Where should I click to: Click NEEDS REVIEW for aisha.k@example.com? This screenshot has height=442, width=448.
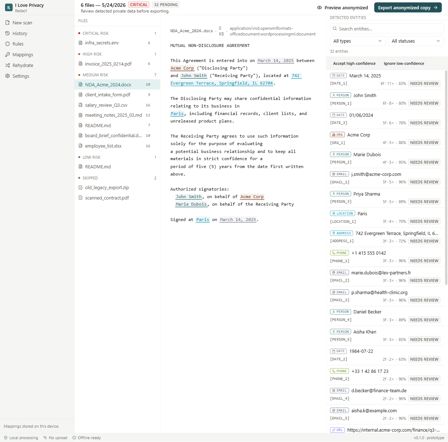pos(424,418)
